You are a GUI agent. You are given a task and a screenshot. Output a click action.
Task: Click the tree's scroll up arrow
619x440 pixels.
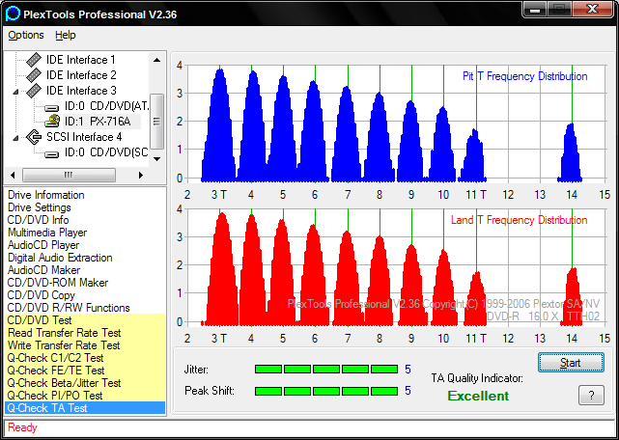click(156, 60)
